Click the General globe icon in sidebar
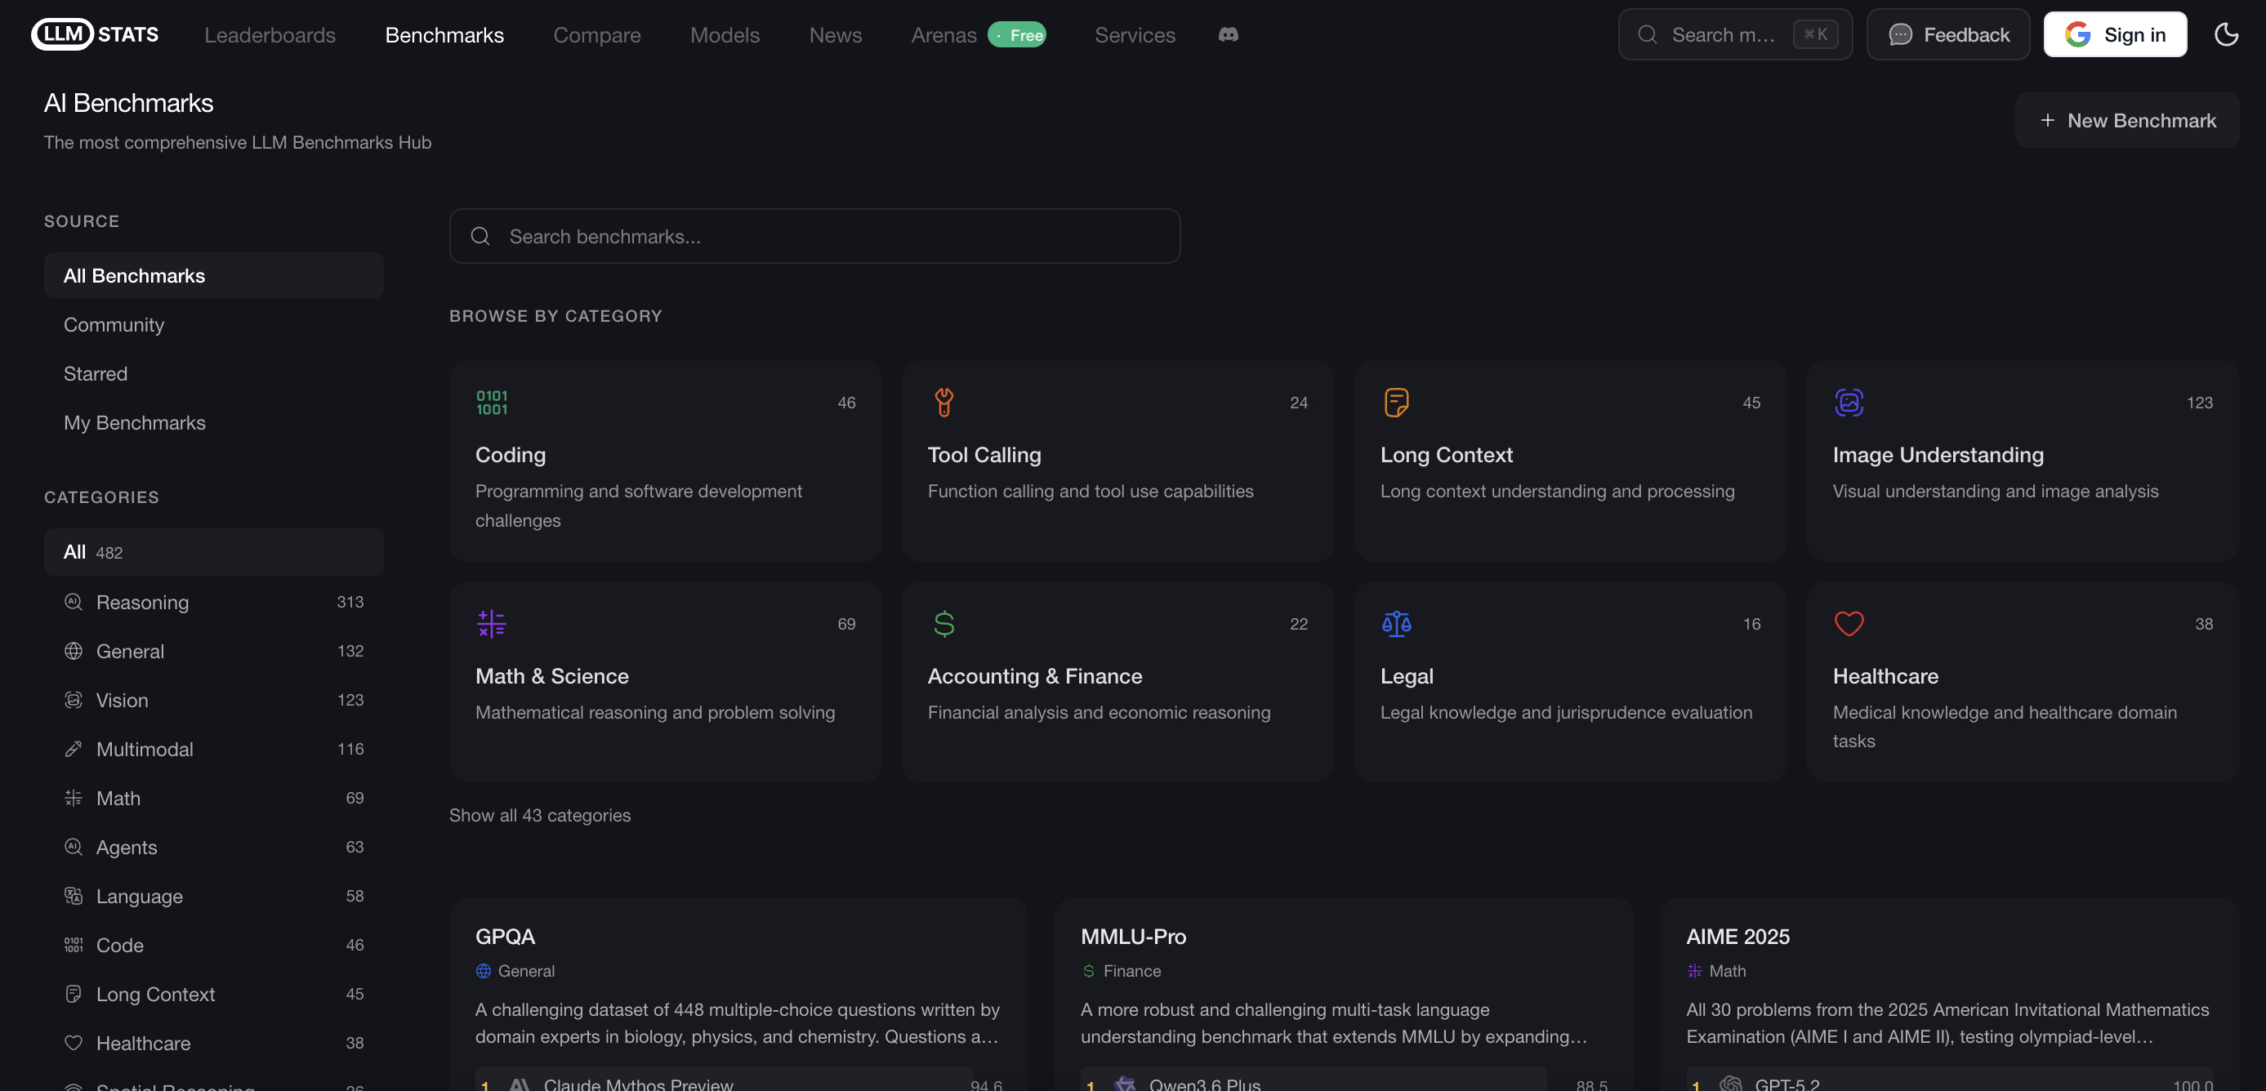 (74, 651)
